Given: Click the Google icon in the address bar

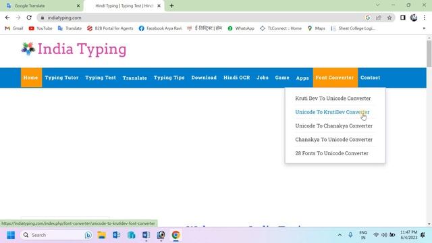Looking at the screenshot, I should tap(368, 18).
